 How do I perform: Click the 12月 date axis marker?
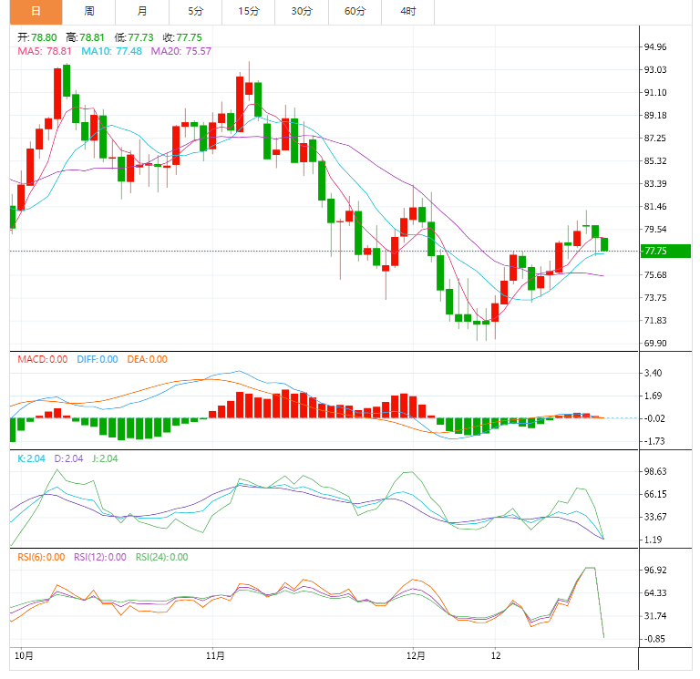tap(416, 656)
